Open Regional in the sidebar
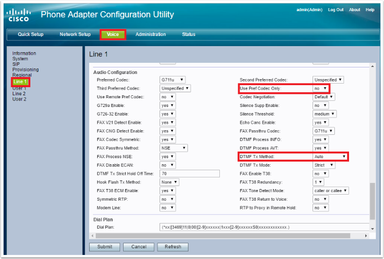Screen dimensions: 384x259 [x=22, y=75]
